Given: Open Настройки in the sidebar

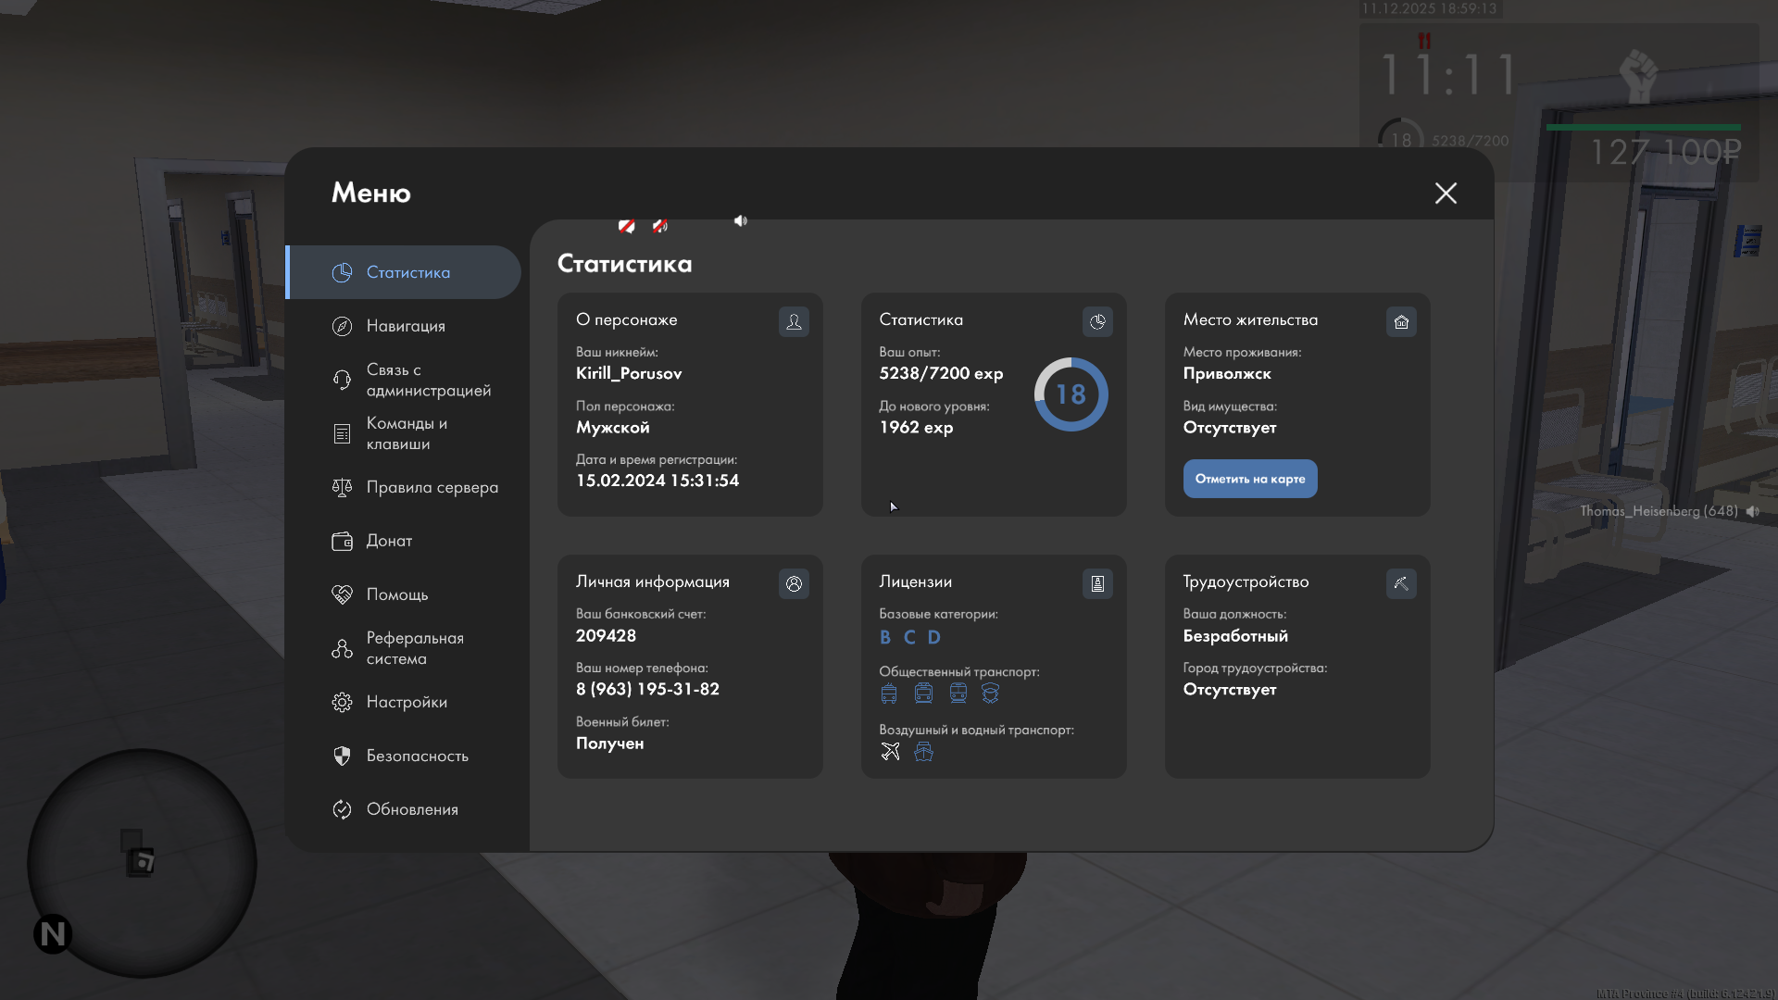Looking at the screenshot, I should coord(406,702).
